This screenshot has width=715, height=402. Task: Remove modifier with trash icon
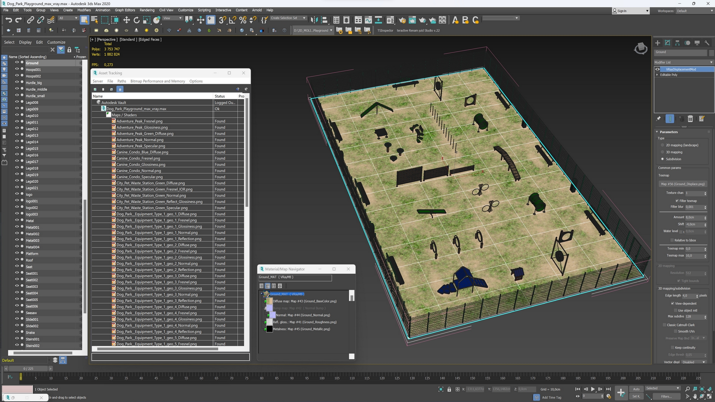(x=690, y=119)
